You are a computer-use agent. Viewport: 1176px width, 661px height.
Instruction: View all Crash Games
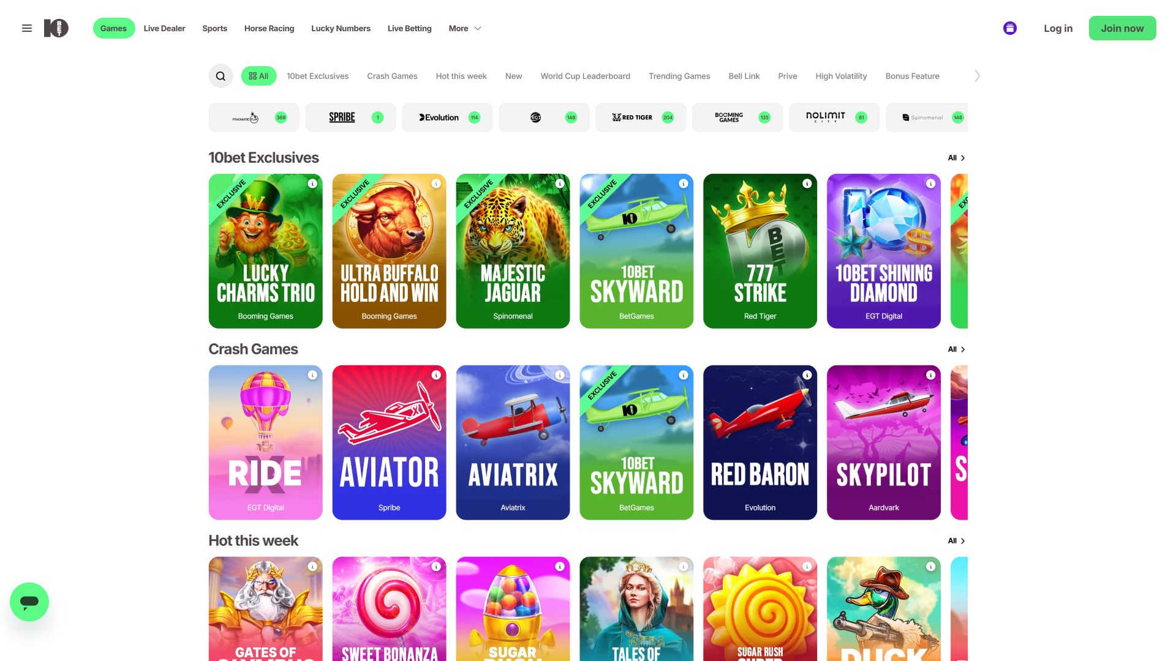[956, 349]
